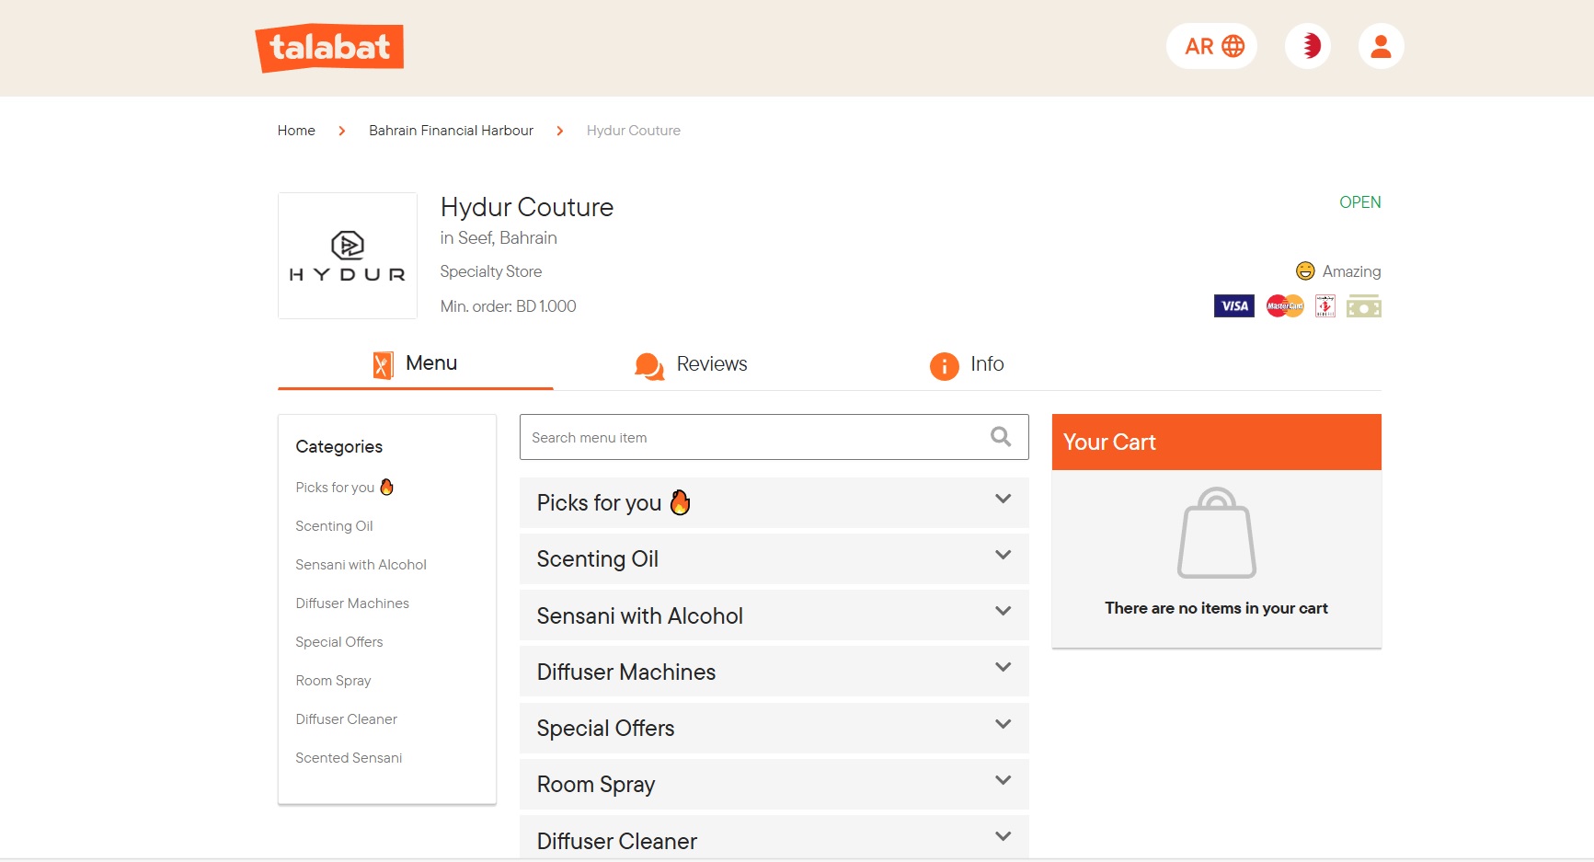Click the Visa payment icon
1594x862 pixels.
click(1234, 306)
